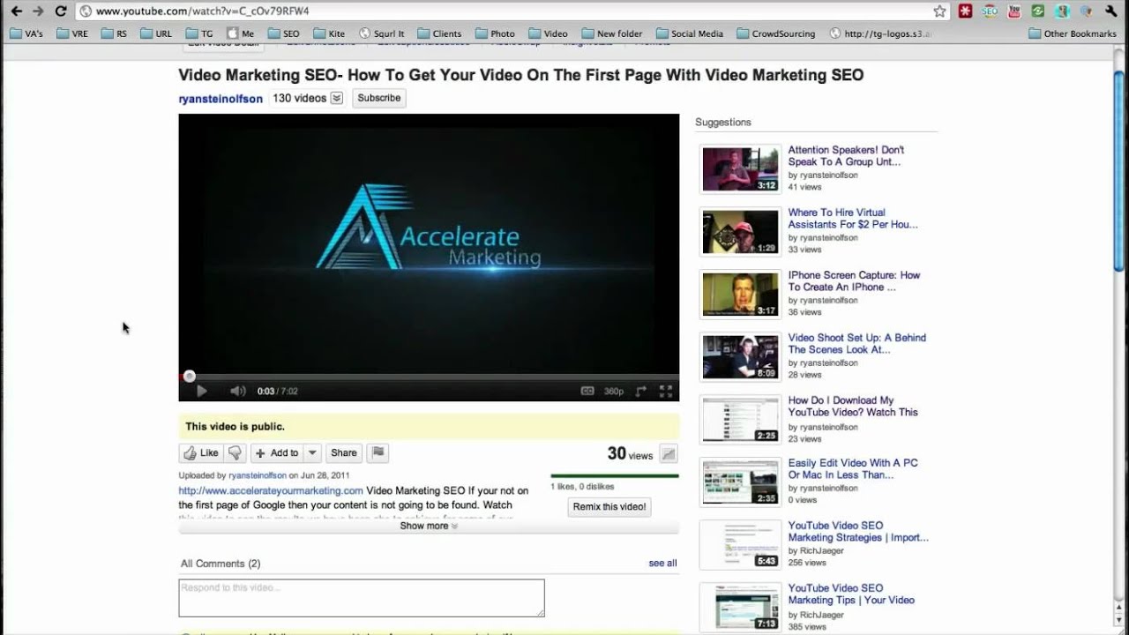Open Where To Hire Virtual Assistants video

pyautogui.click(x=852, y=219)
